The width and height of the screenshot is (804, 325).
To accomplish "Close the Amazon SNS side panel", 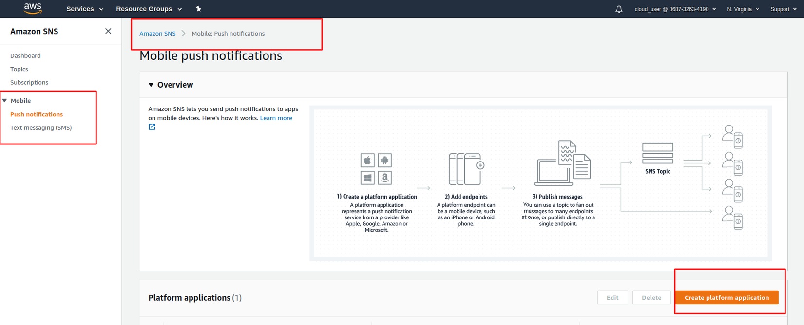I will tap(108, 31).
